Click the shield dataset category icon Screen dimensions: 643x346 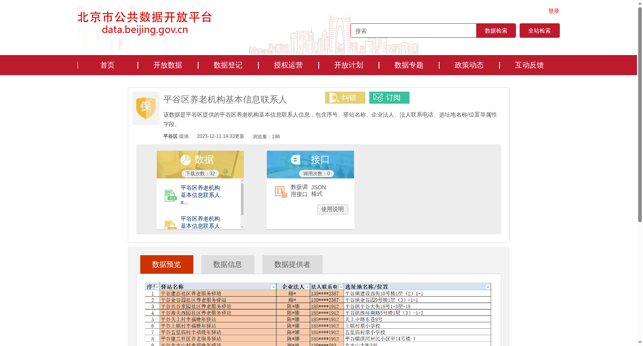[x=146, y=108]
